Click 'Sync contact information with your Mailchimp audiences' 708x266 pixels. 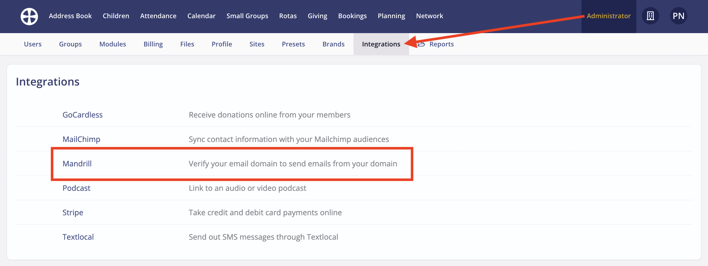[289, 139]
